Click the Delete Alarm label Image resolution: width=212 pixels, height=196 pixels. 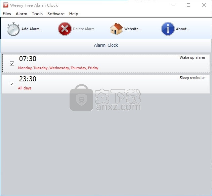click(84, 29)
